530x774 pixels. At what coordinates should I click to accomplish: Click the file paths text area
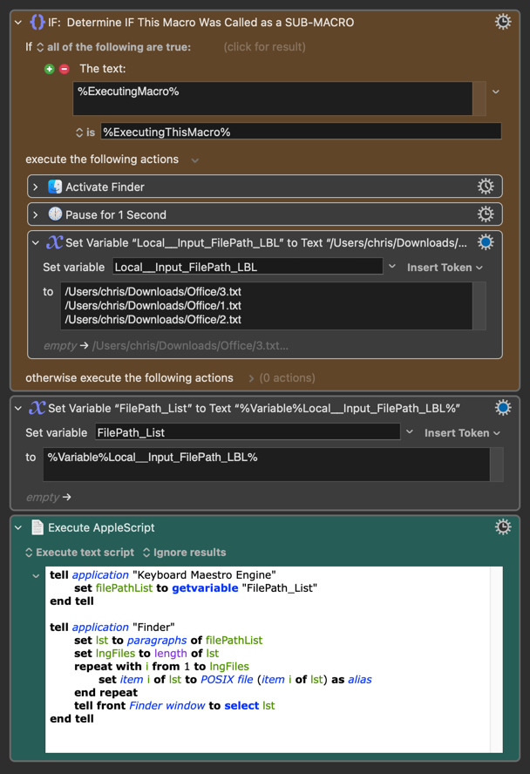tap(267, 306)
